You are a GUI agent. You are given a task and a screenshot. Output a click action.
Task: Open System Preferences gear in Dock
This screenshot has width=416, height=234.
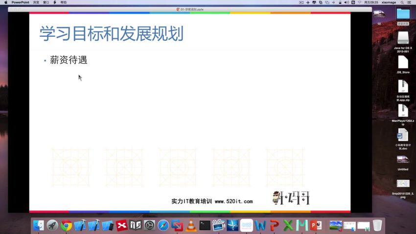tap(149, 226)
